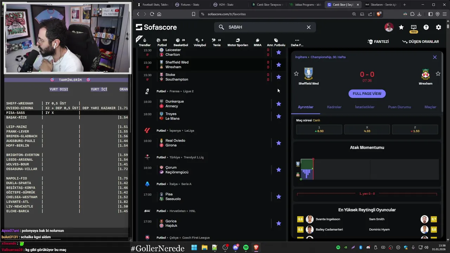Select the Amr. Futbolu category

(x=276, y=42)
